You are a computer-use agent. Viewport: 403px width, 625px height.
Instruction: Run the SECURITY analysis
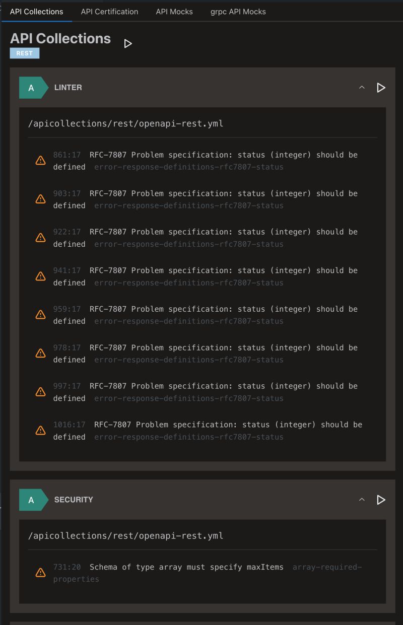381,500
